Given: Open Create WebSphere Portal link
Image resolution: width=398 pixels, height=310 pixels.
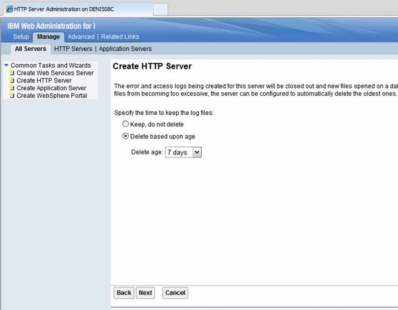Looking at the screenshot, I should pyautogui.click(x=52, y=96).
